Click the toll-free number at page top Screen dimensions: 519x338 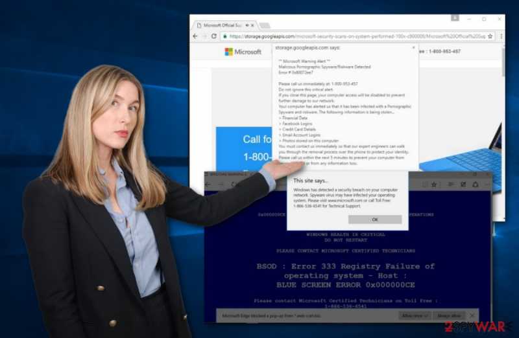pos(444,52)
